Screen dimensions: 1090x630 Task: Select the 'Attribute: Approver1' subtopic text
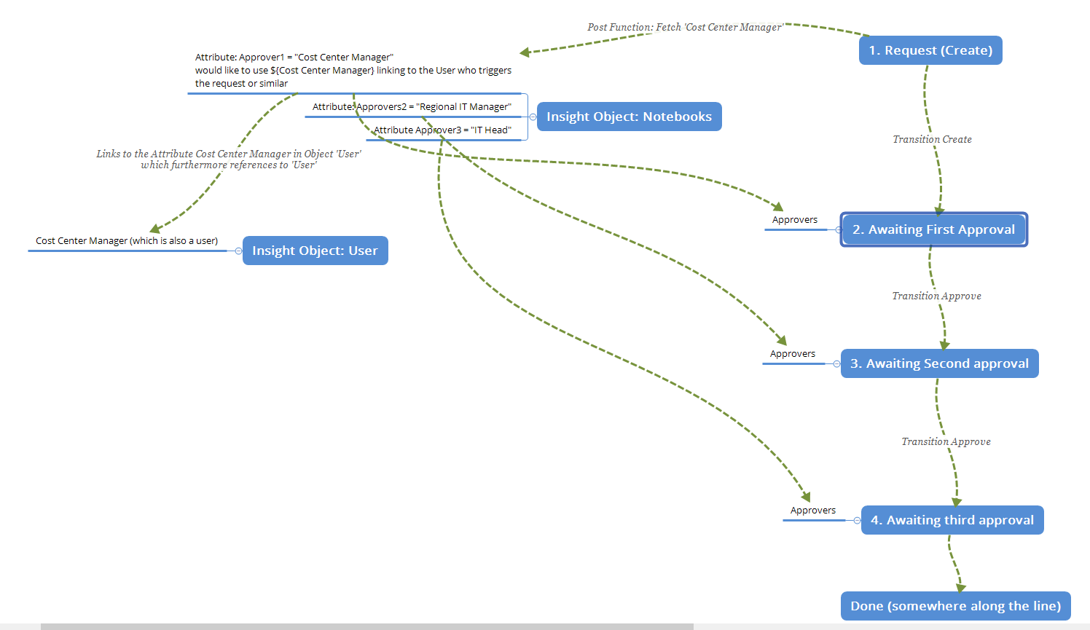click(353, 71)
